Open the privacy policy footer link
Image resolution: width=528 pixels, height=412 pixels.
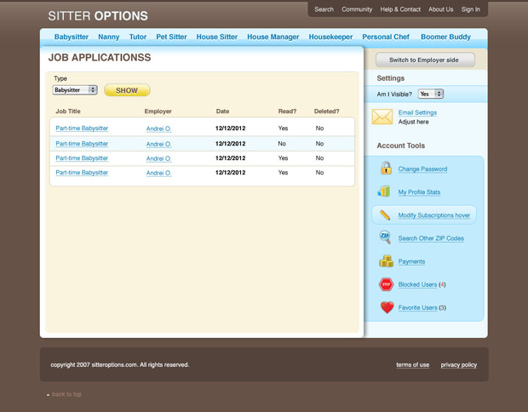click(458, 364)
